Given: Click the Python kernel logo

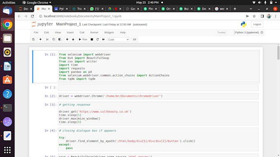Looking at the screenshot, I should 244,24.
